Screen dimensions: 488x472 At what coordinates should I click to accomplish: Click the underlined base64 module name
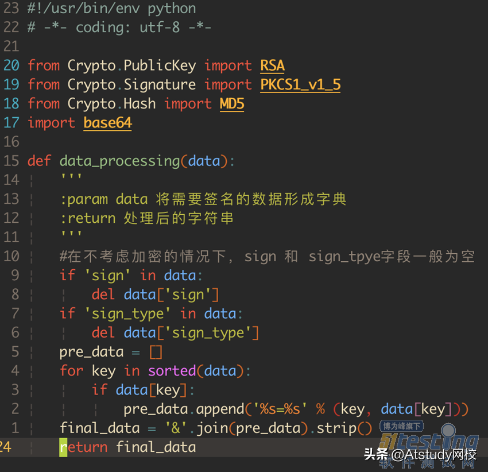click(108, 123)
